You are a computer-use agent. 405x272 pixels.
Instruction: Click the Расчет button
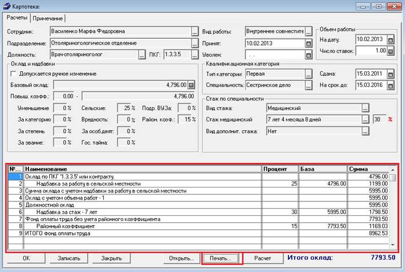pos(263,258)
